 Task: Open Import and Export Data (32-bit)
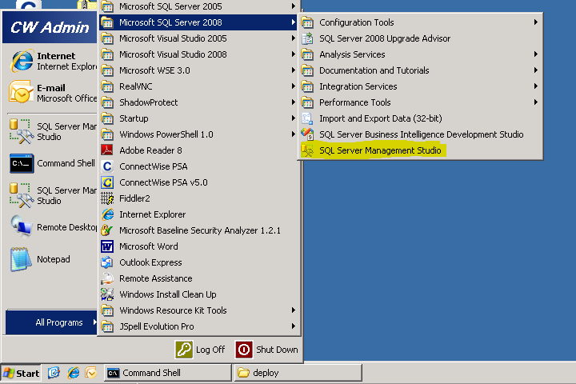(x=380, y=118)
